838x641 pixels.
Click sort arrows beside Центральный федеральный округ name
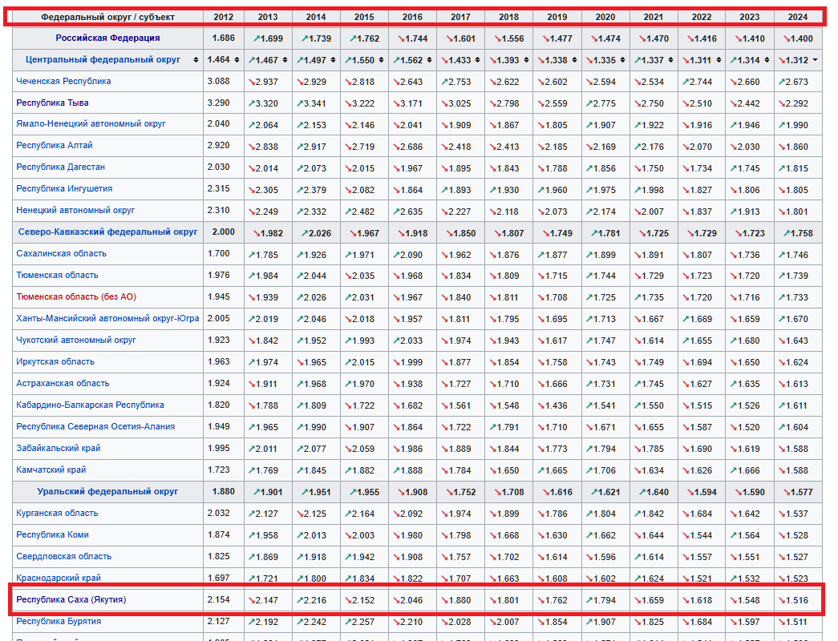point(196,60)
